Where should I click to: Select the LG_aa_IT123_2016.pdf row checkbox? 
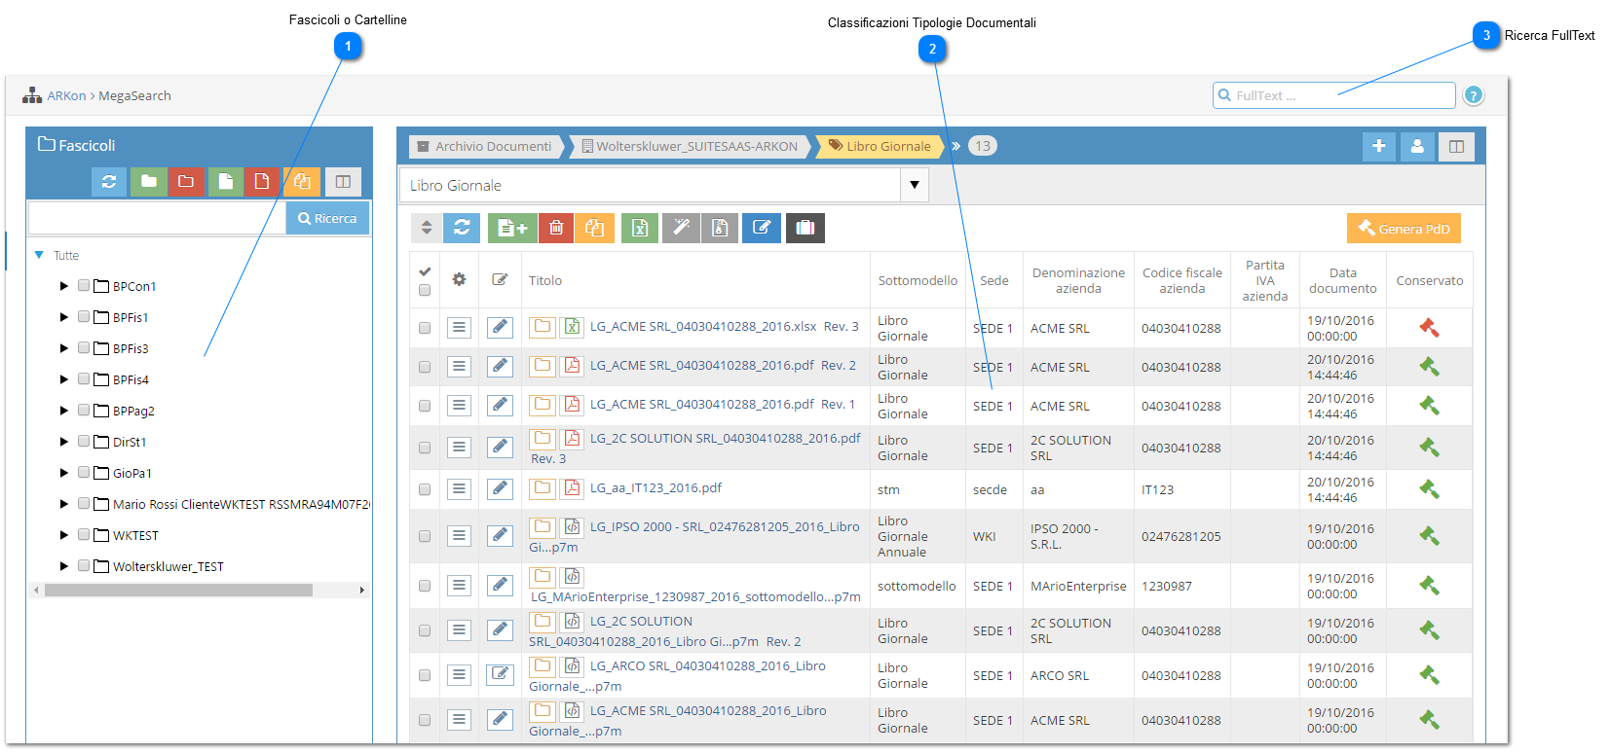tap(425, 489)
